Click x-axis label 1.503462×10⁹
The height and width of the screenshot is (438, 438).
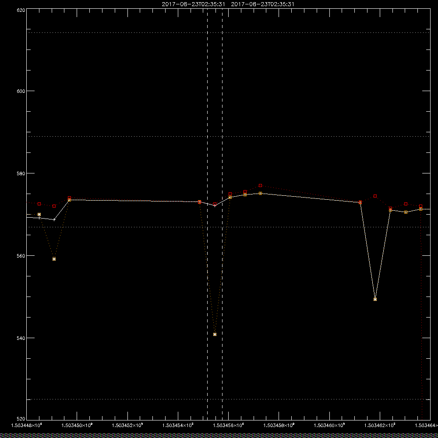pyautogui.click(x=380, y=425)
